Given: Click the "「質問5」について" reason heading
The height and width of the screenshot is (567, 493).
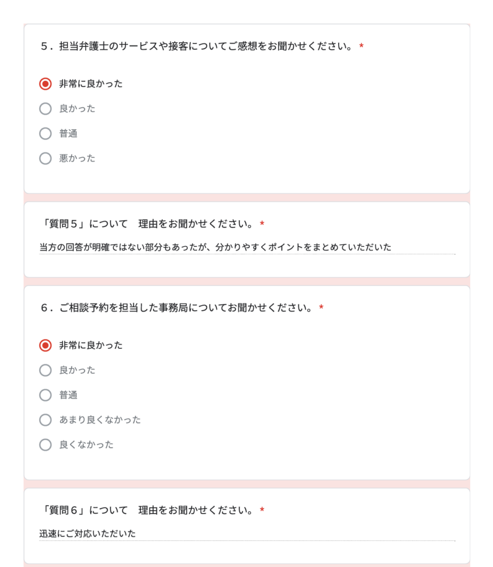Looking at the screenshot, I should [x=147, y=224].
